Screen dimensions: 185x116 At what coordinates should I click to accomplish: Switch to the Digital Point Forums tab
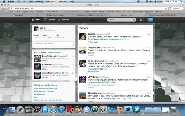pyautogui.click(x=55, y=15)
